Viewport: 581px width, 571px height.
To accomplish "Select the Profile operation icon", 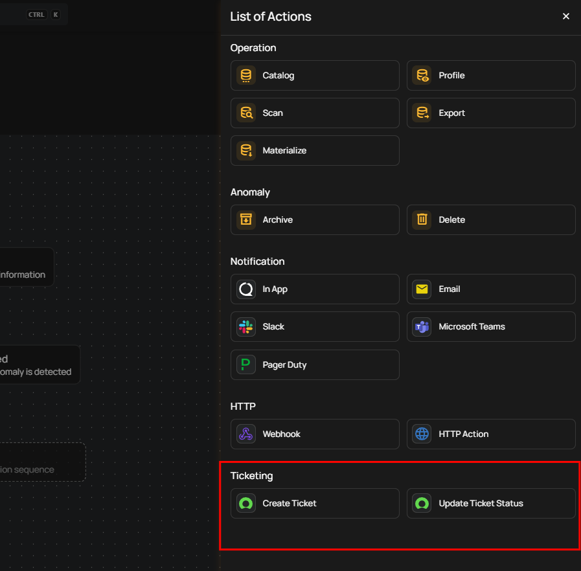I will click(422, 76).
